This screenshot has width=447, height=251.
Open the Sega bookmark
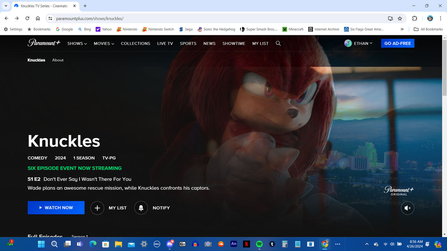pos(186,29)
